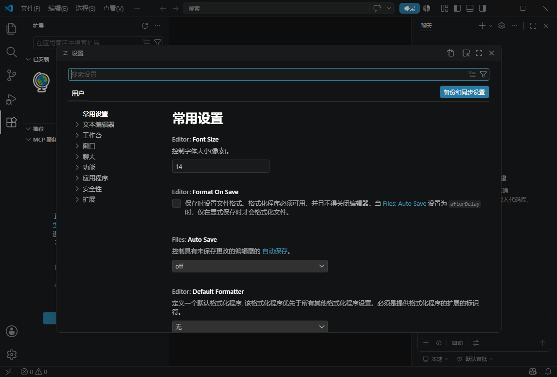Filter extensions with funnel icon

(x=158, y=42)
